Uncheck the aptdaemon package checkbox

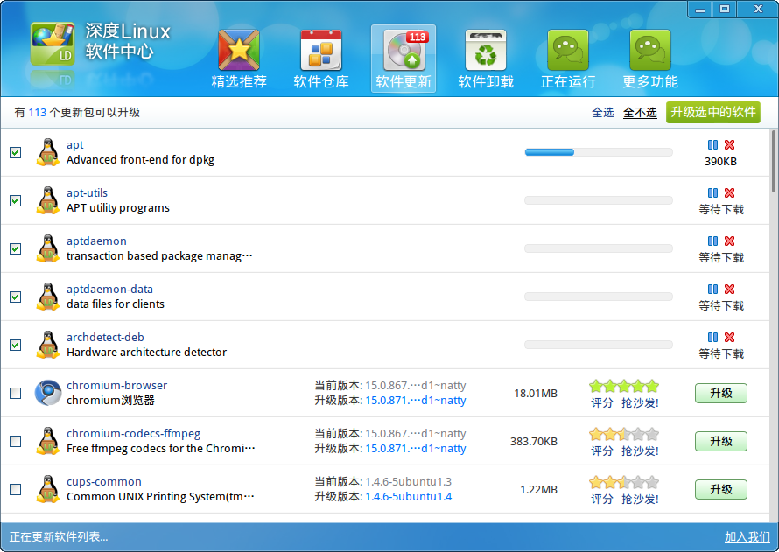[16, 248]
